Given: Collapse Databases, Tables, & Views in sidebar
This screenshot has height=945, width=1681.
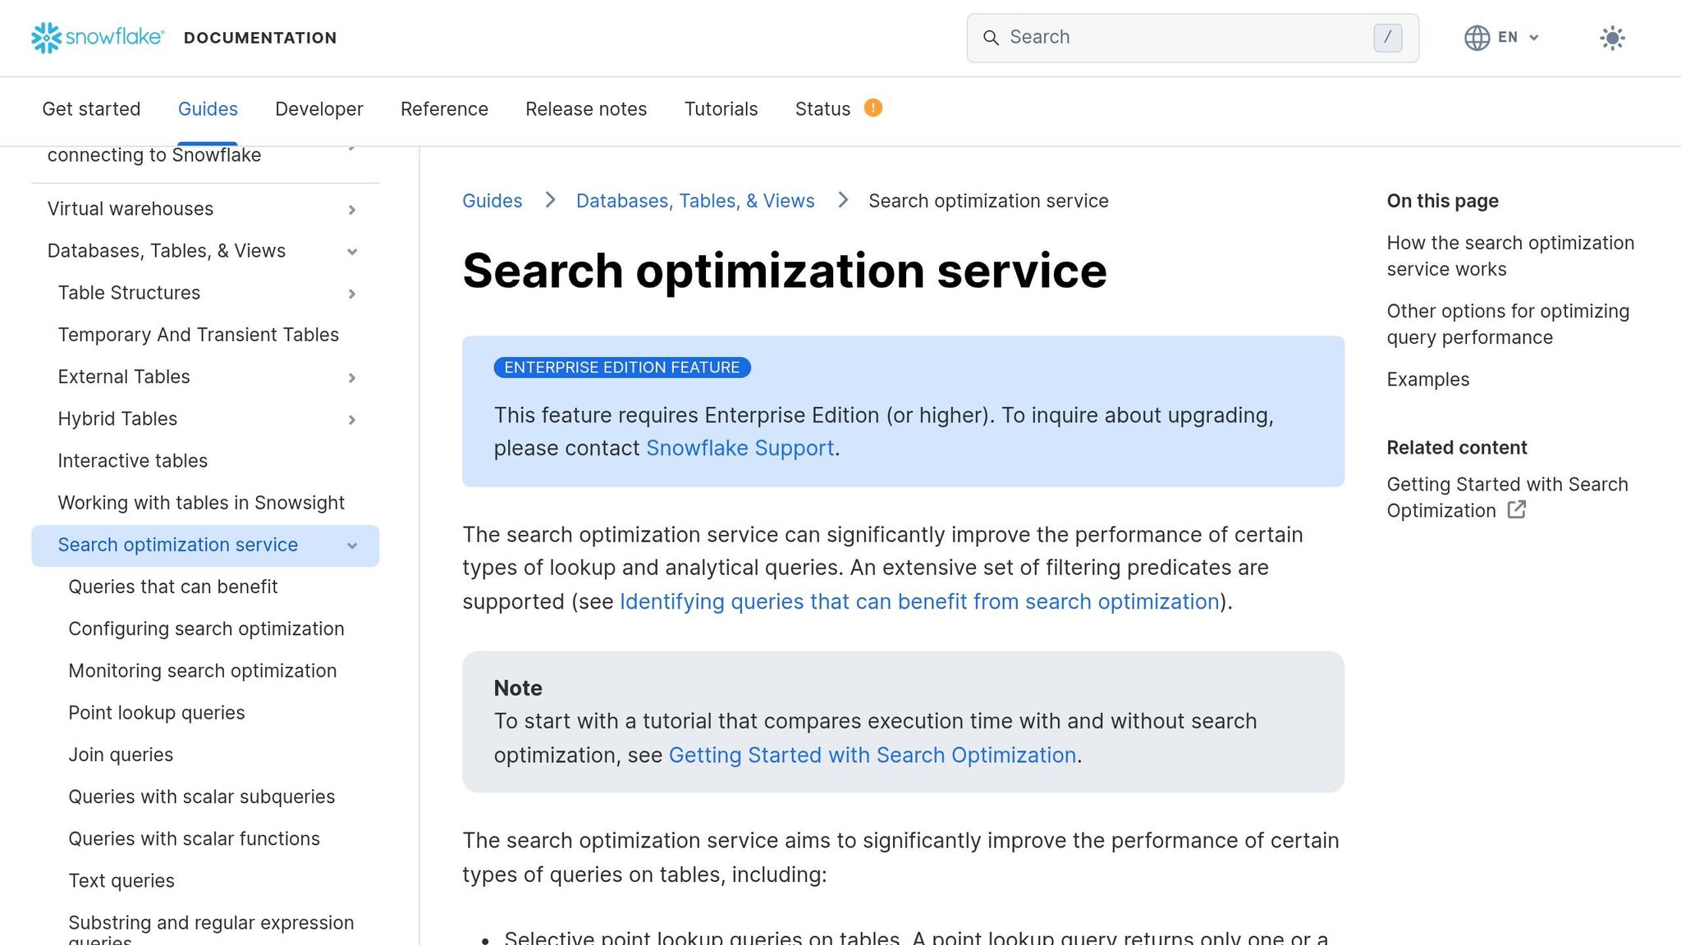Looking at the screenshot, I should tap(352, 252).
